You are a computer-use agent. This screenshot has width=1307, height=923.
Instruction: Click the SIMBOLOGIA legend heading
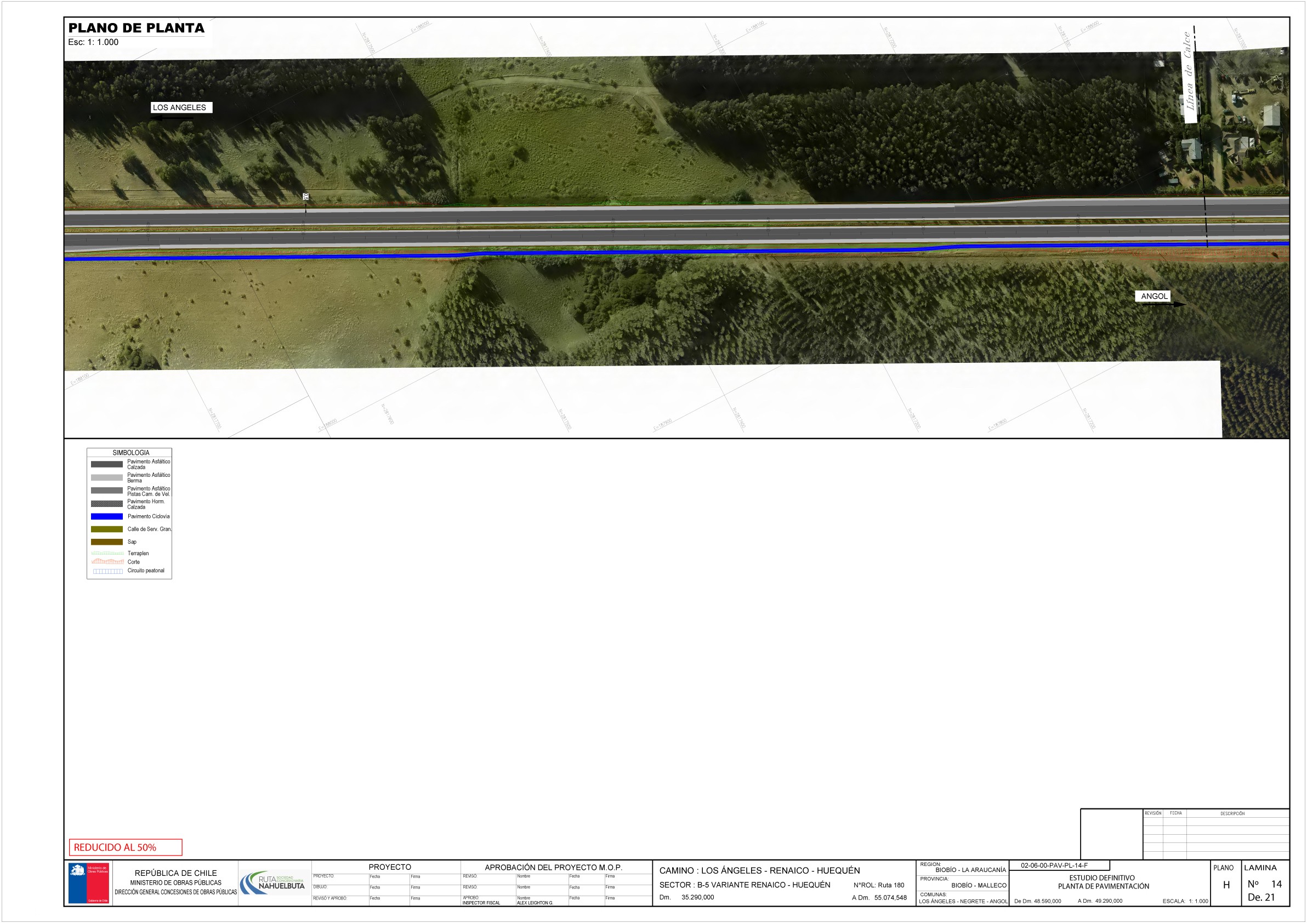click(131, 453)
